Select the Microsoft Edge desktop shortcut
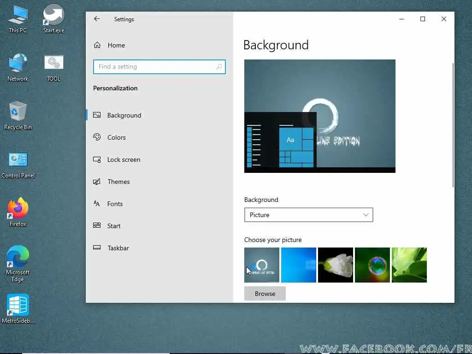 pos(18,264)
